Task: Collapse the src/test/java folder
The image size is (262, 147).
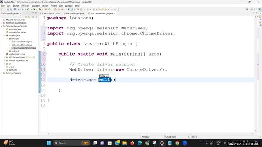Action: [x=5, y=36]
